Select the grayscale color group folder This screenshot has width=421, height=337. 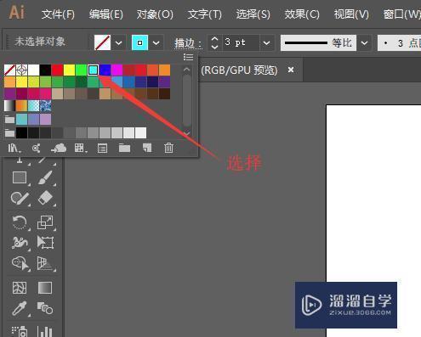coord(9,132)
